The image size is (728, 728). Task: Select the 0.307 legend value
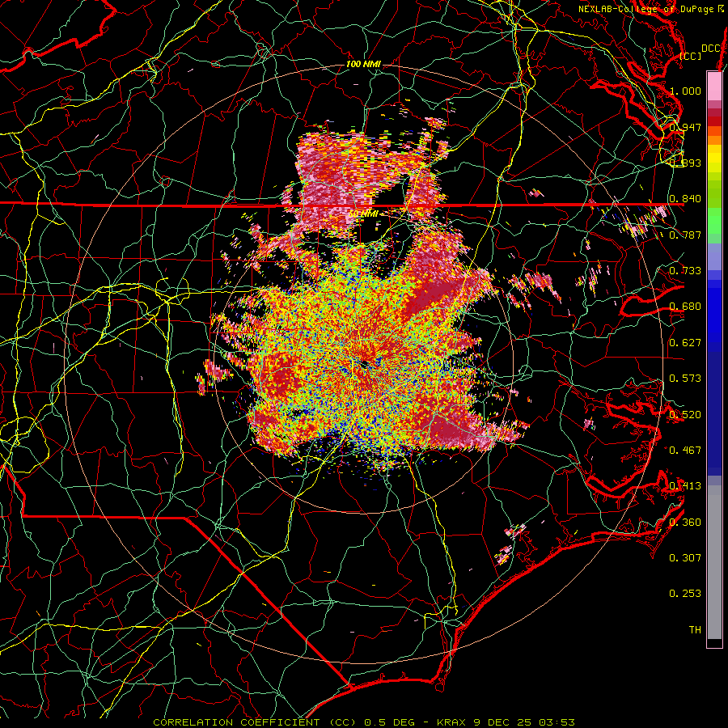coord(685,558)
